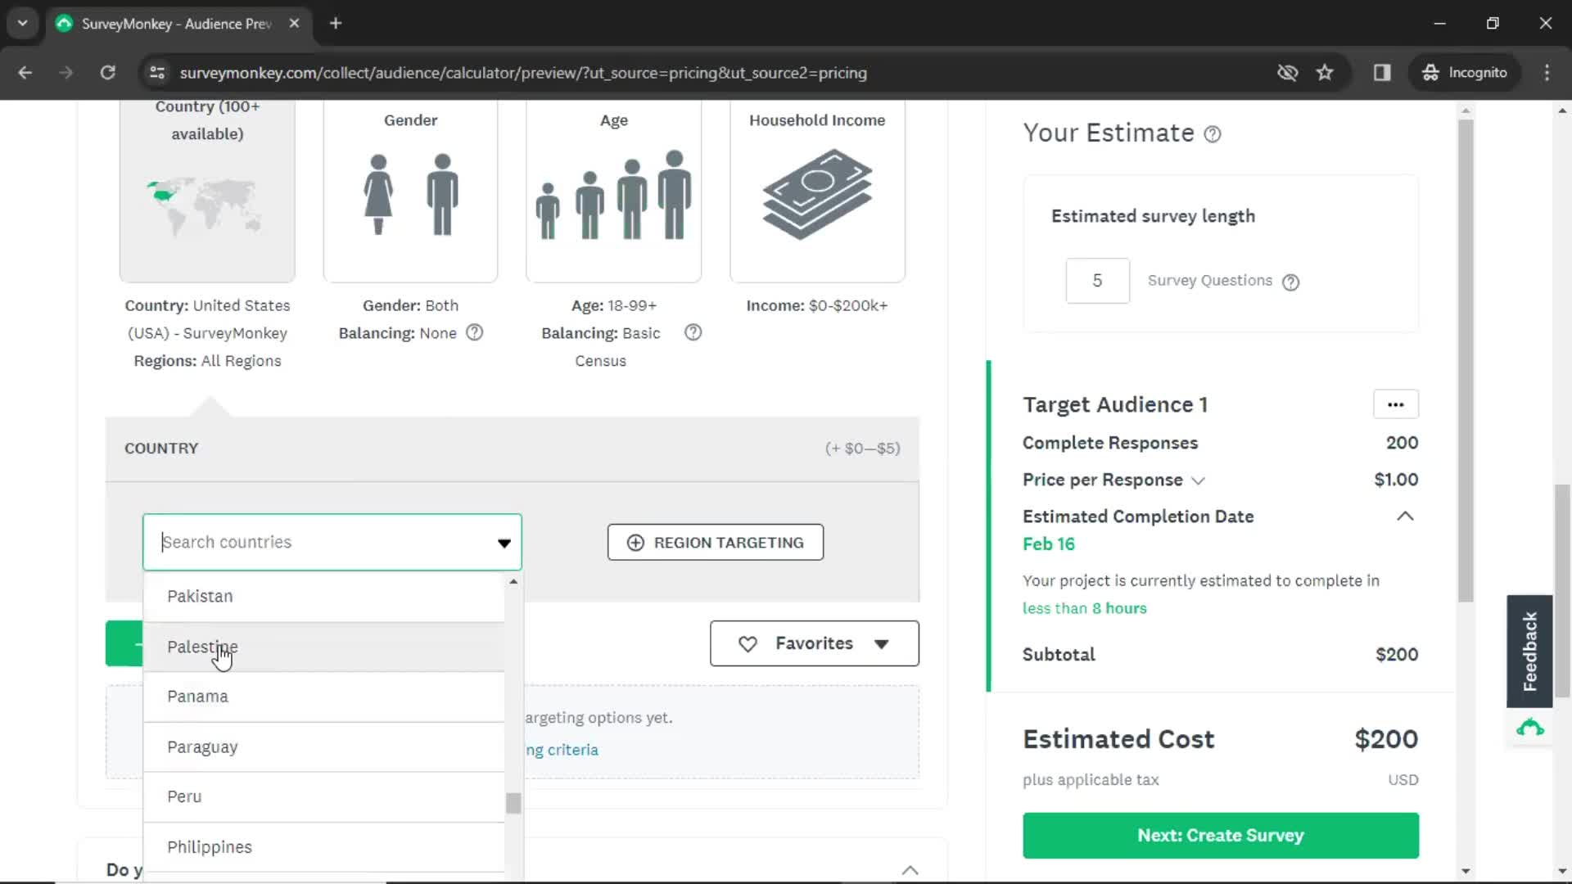Open the Favorites dropdown
Screen dimensions: 1572x884
815,644
